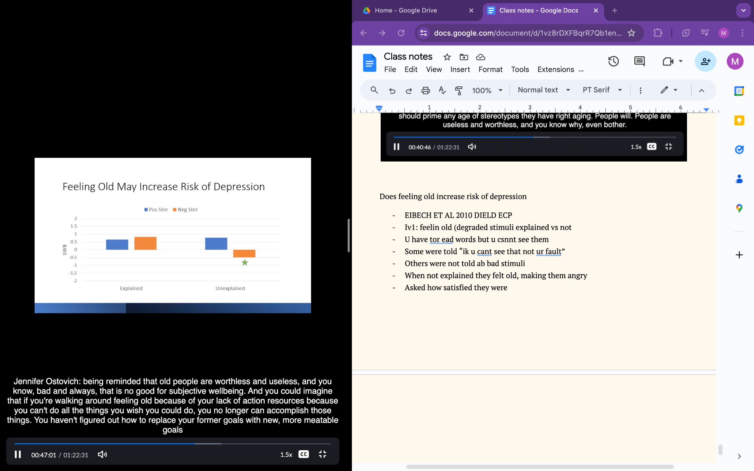
Task: Click the paint format roller icon
Action: 459,90
